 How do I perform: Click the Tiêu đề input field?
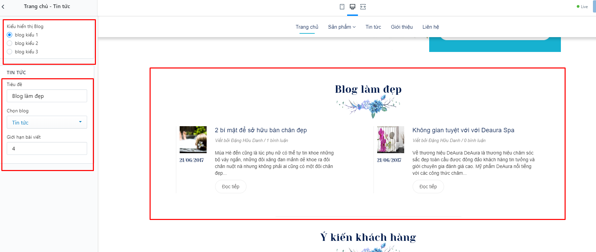coord(47,96)
